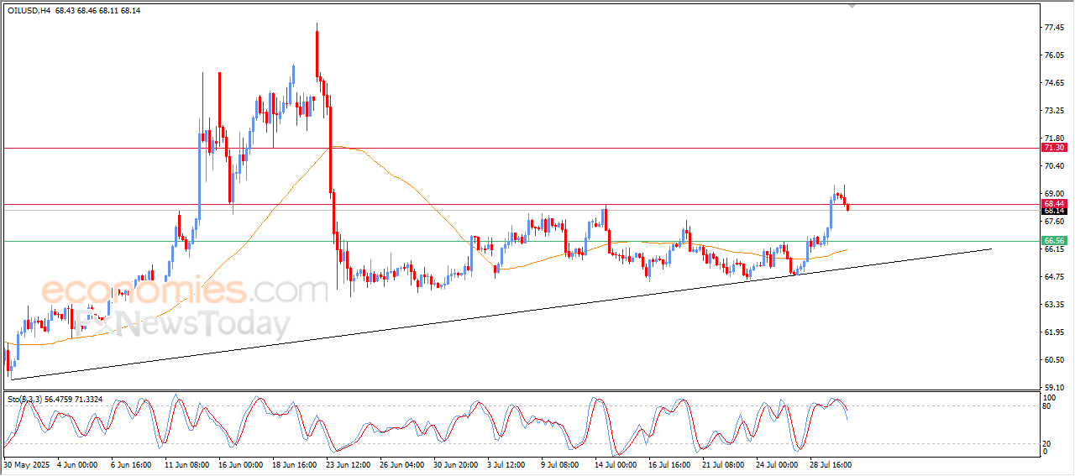Click the chart shift triangle marker at top
Image resolution: width=1075 pixels, height=476 pixels.
coord(853,6)
